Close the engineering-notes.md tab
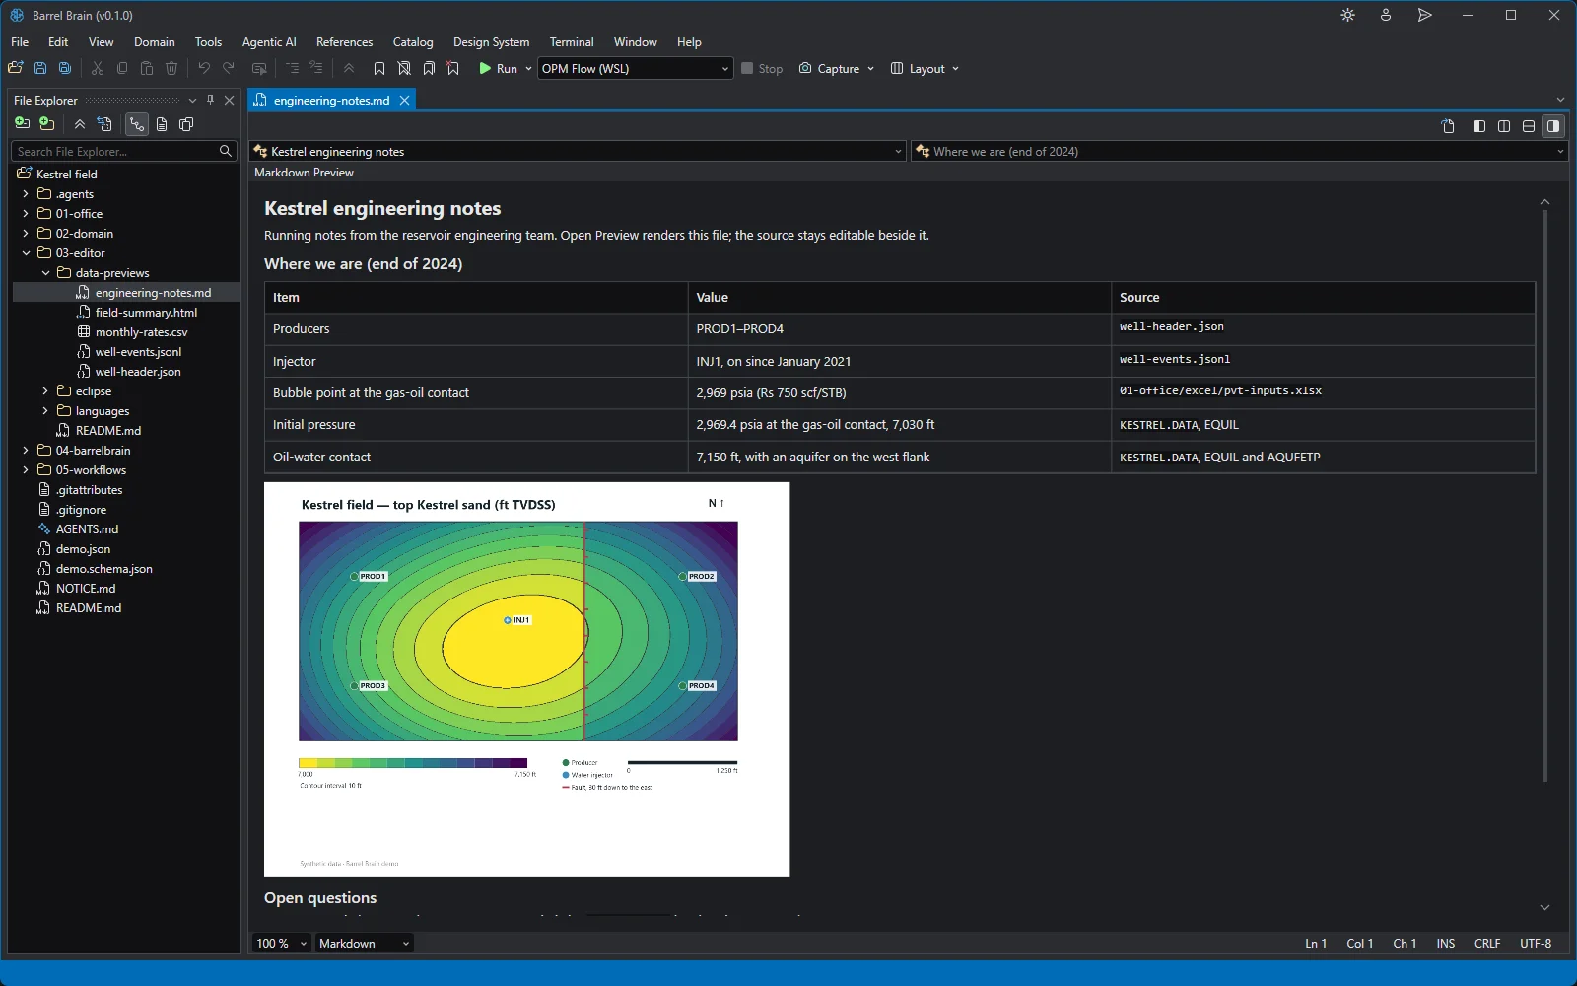1577x986 pixels. 404,101
